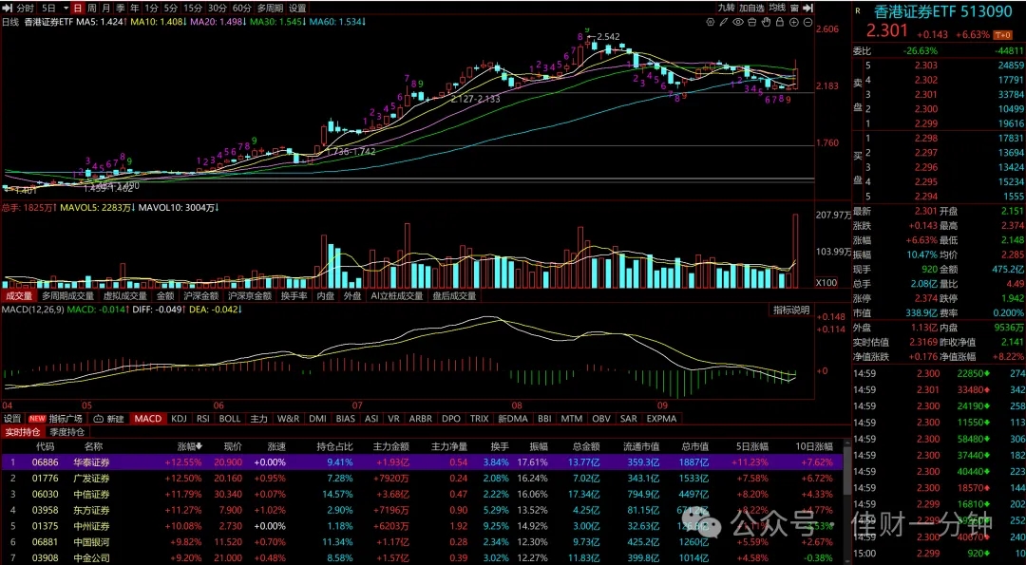Click the zoom in plus icon on chart
This screenshot has width=1026, height=565.
pyautogui.click(x=794, y=22)
